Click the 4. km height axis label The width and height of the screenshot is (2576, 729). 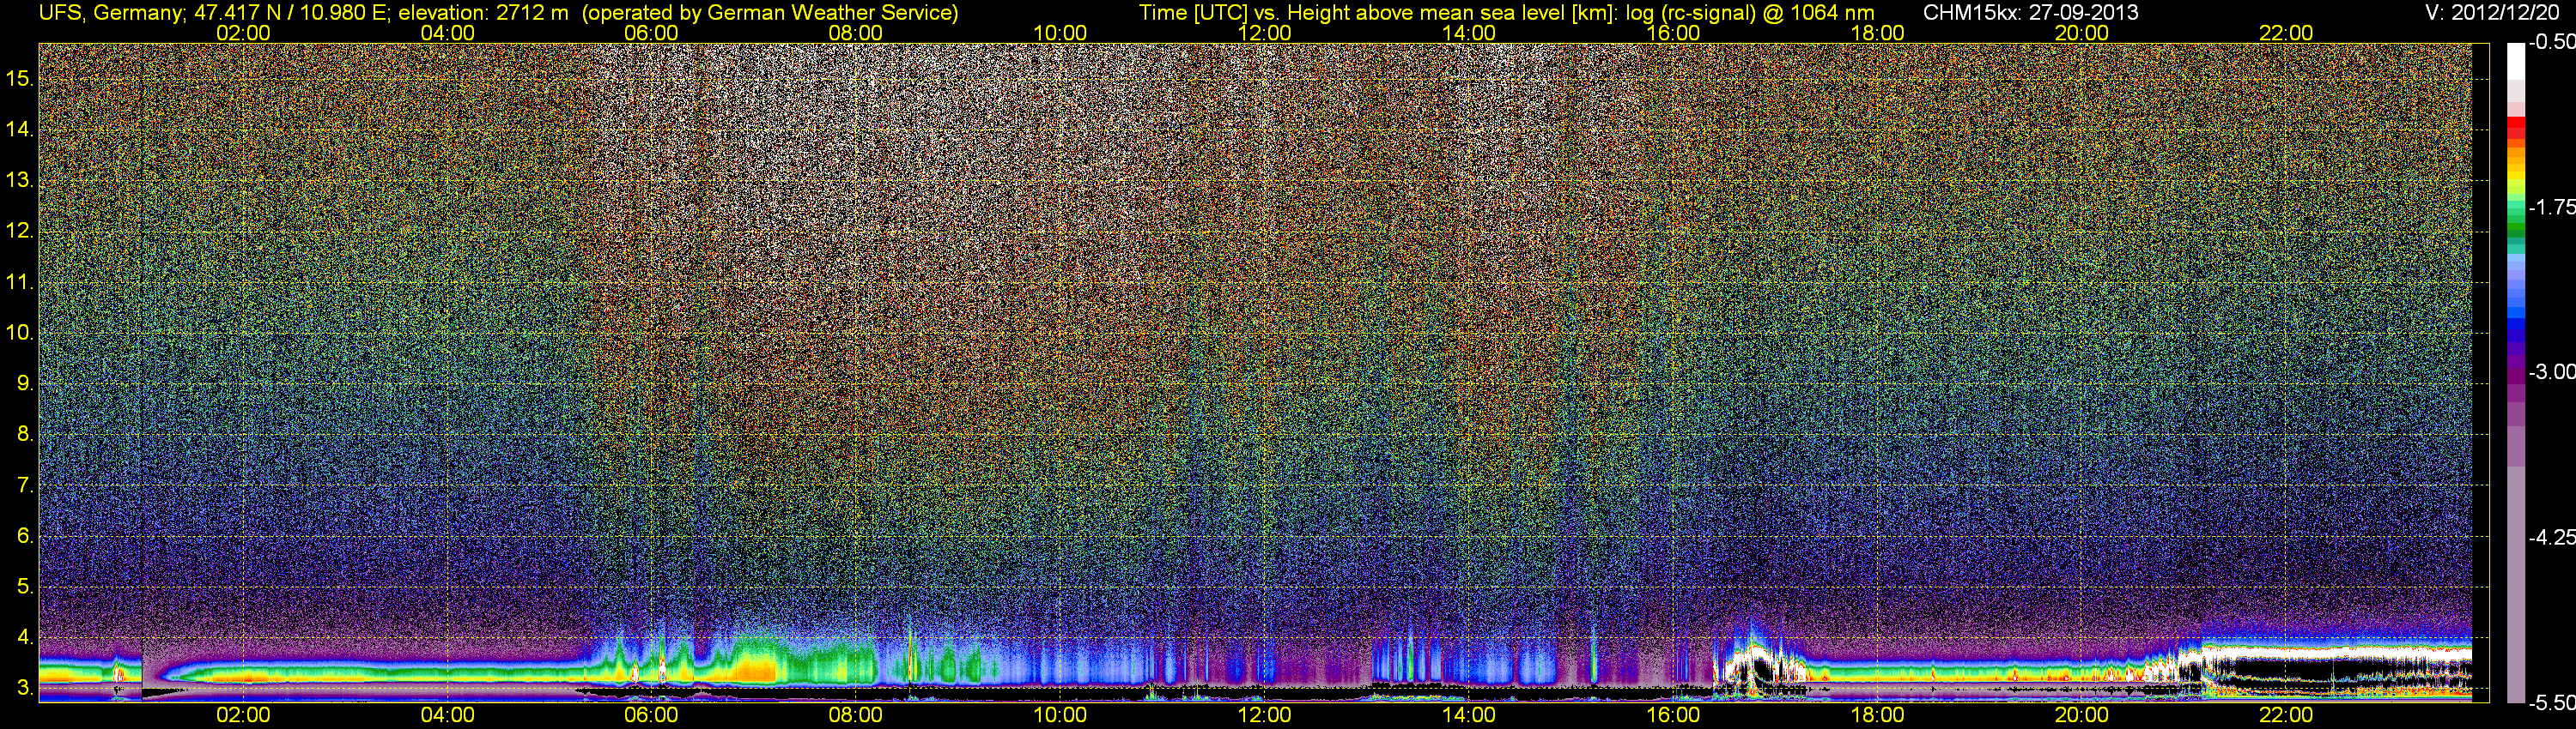tap(25, 637)
